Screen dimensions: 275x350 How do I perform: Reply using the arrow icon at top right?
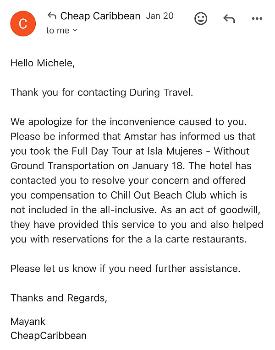tap(229, 19)
